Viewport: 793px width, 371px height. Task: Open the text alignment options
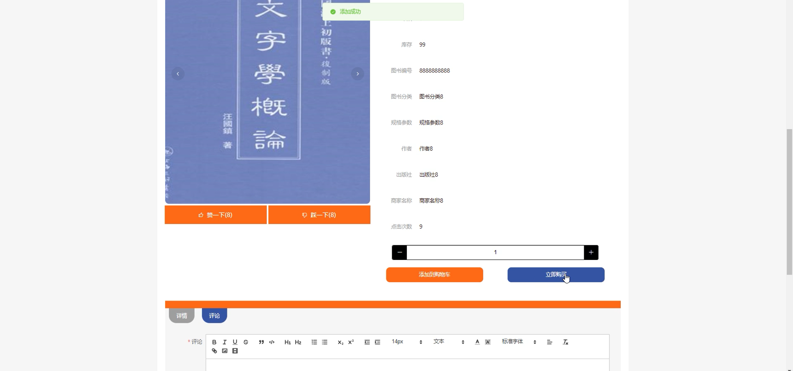point(549,342)
